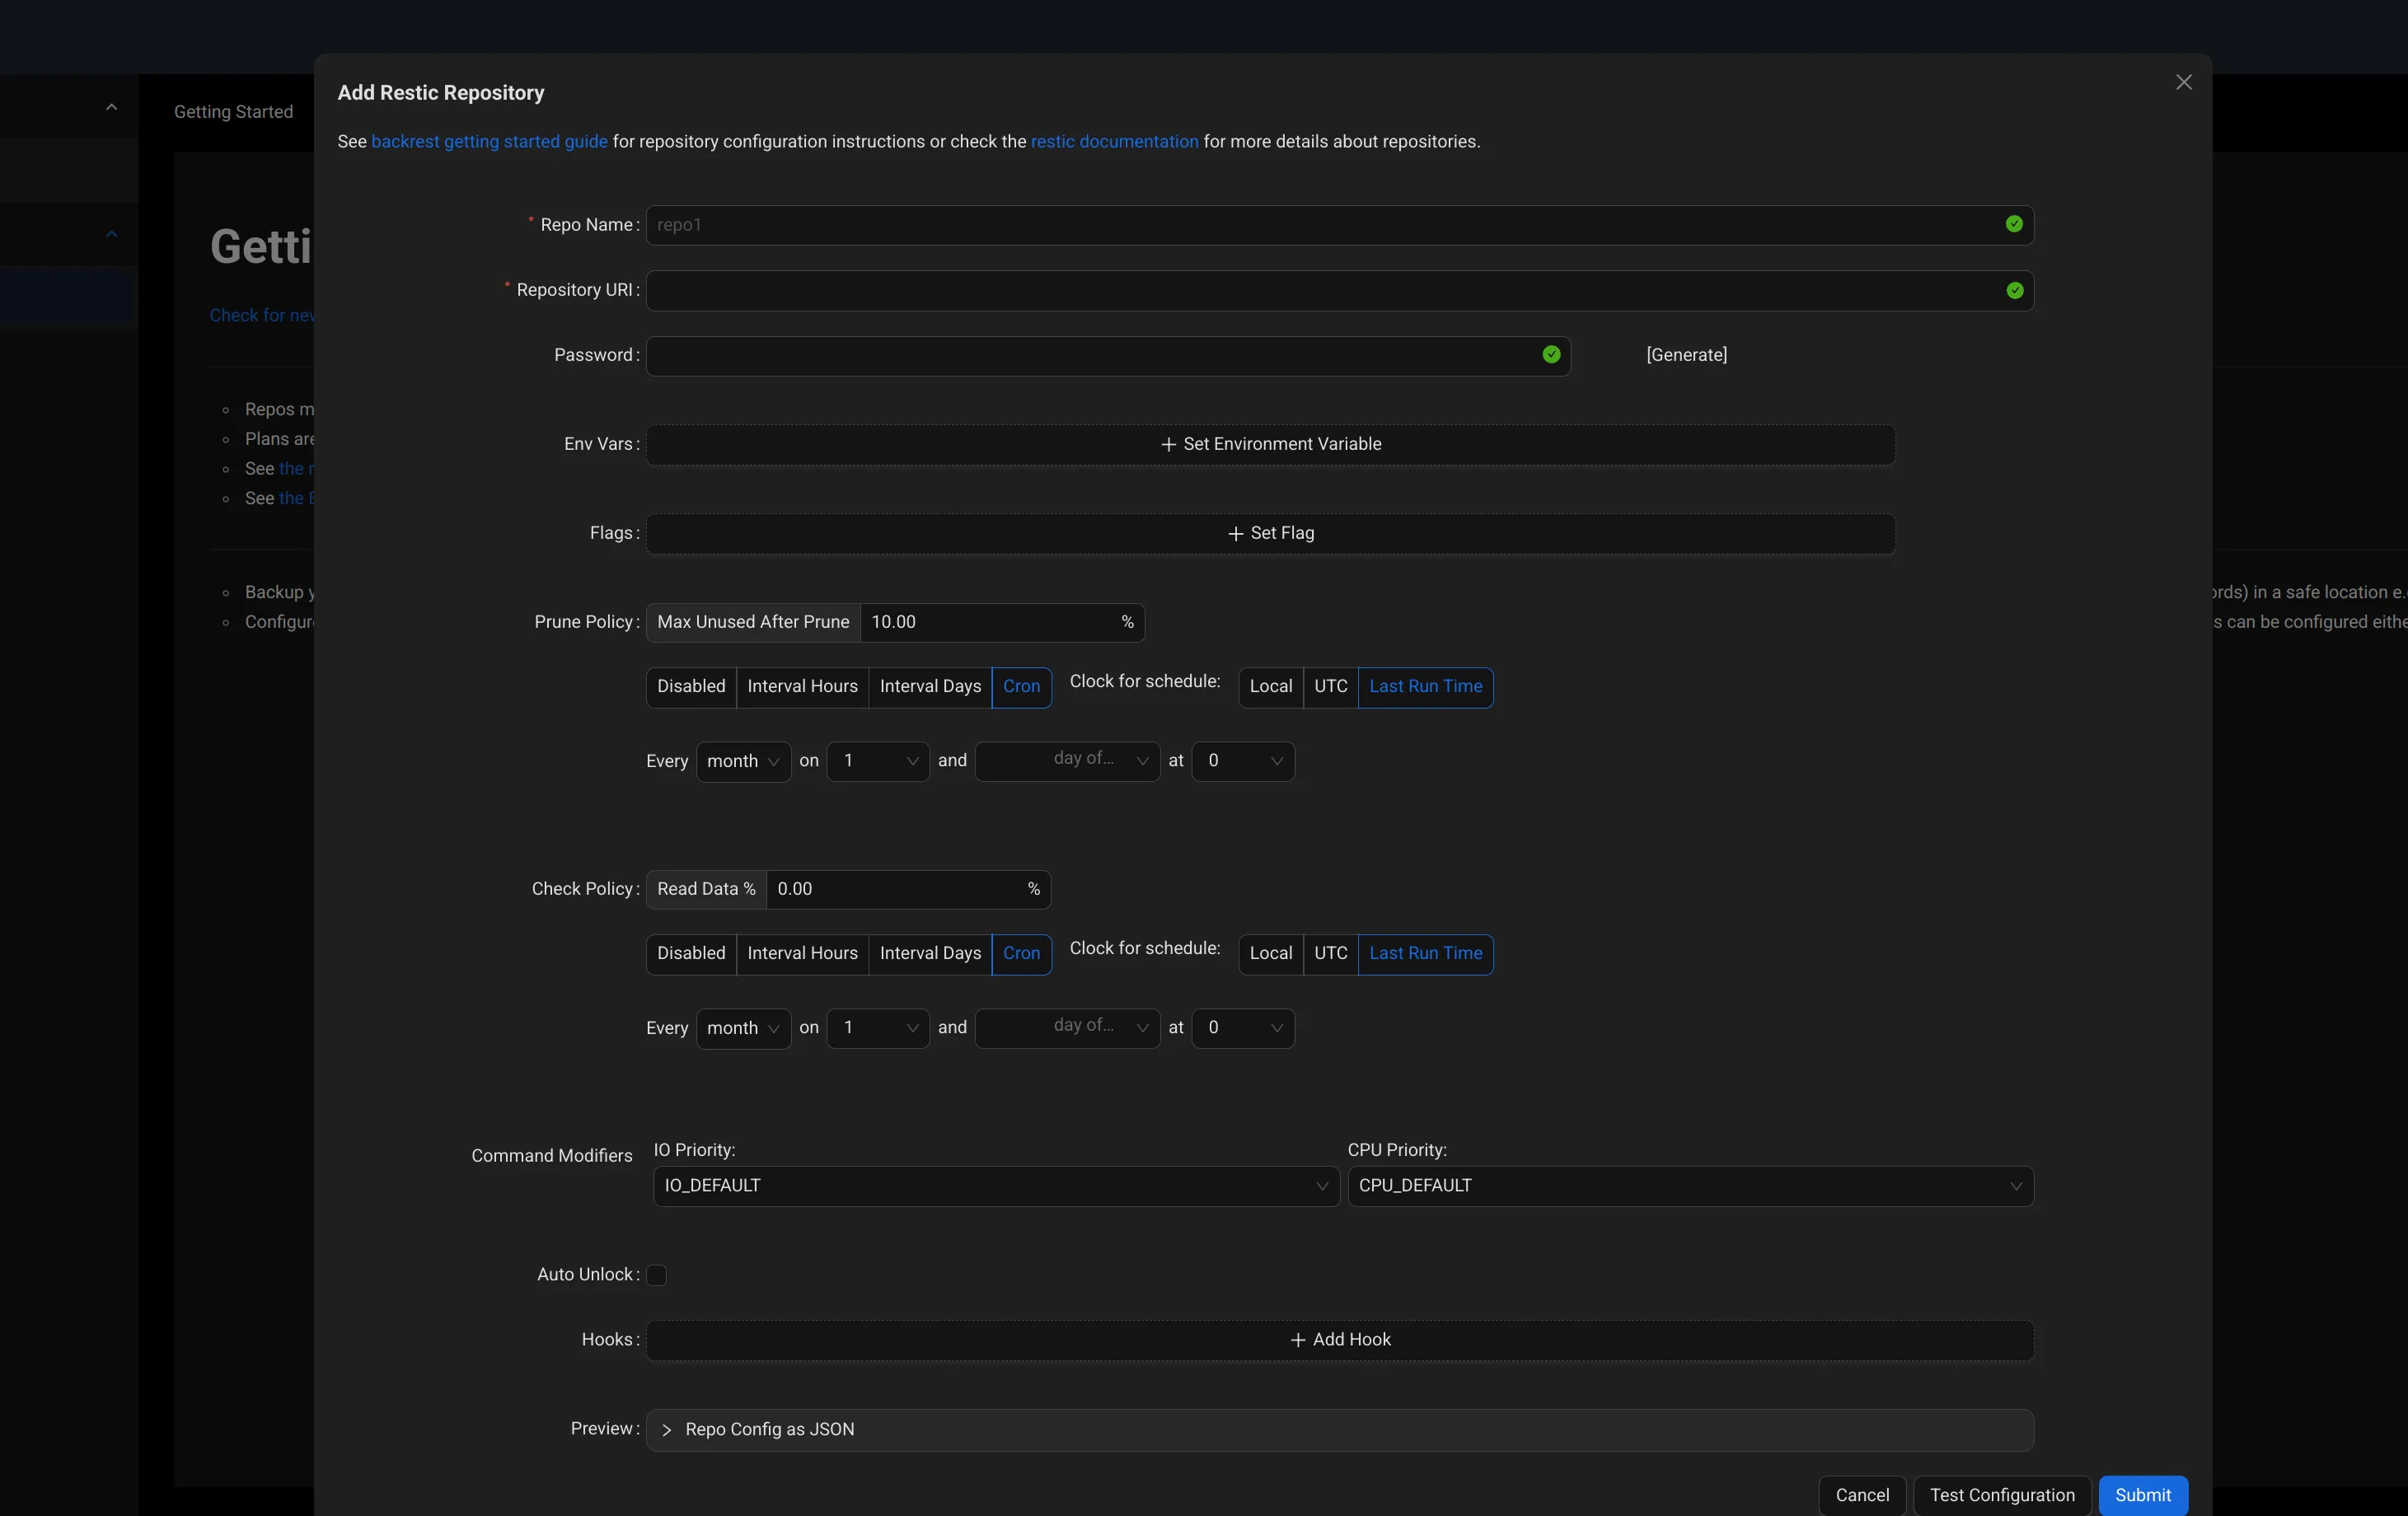The width and height of the screenshot is (2408, 1516).
Task: Collapse the second sidebar section chevron
Action: point(111,234)
